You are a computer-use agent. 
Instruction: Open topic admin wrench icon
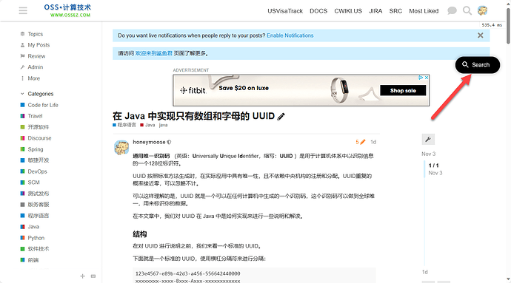[x=428, y=139]
